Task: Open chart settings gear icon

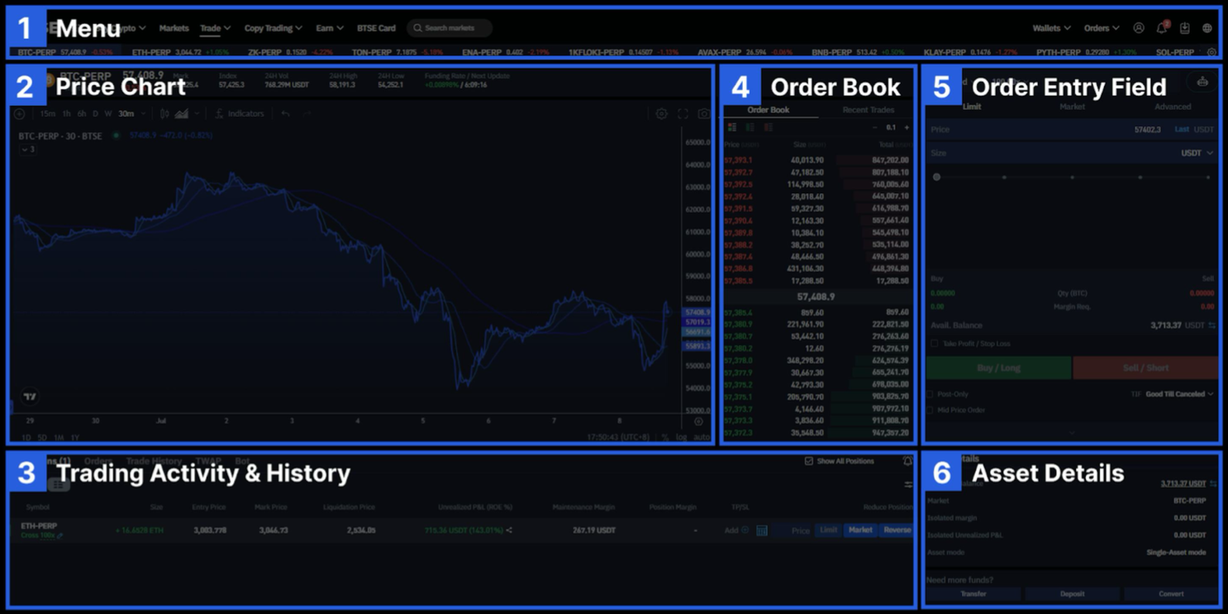Action: 661,114
